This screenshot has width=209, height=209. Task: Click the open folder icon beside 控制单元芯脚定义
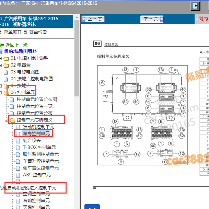coord(13,120)
